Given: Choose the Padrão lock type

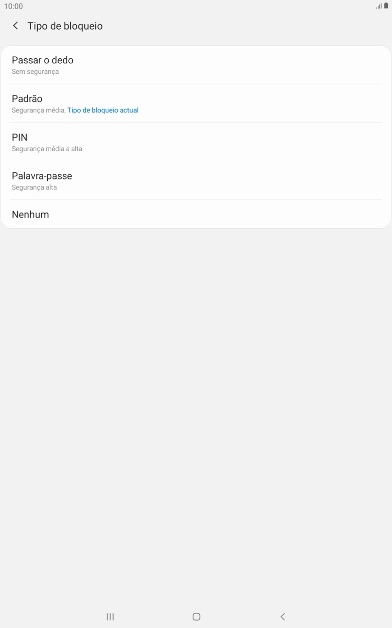Looking at the screenshot, I should [196, 103].
